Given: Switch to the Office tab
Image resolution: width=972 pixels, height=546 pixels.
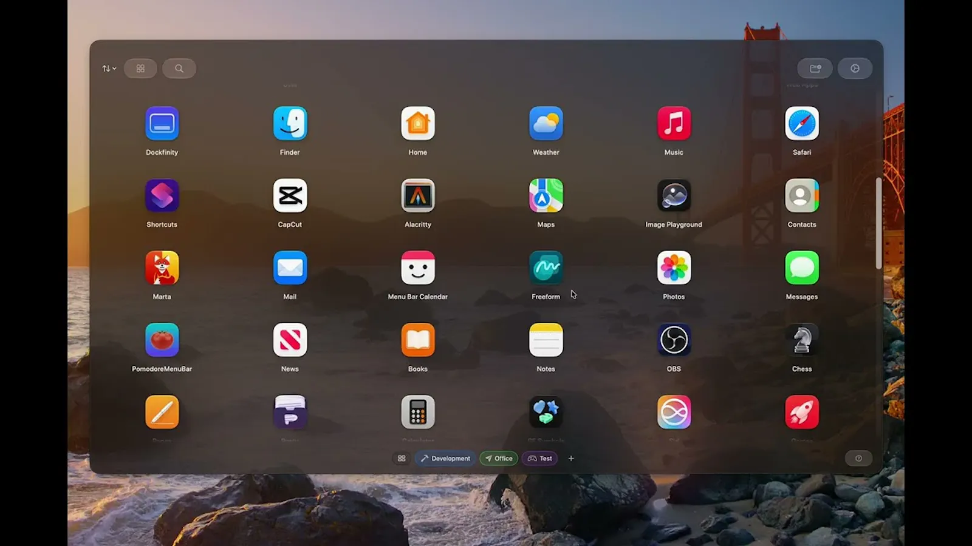Looking at the screenshot, I should point(499,459).
